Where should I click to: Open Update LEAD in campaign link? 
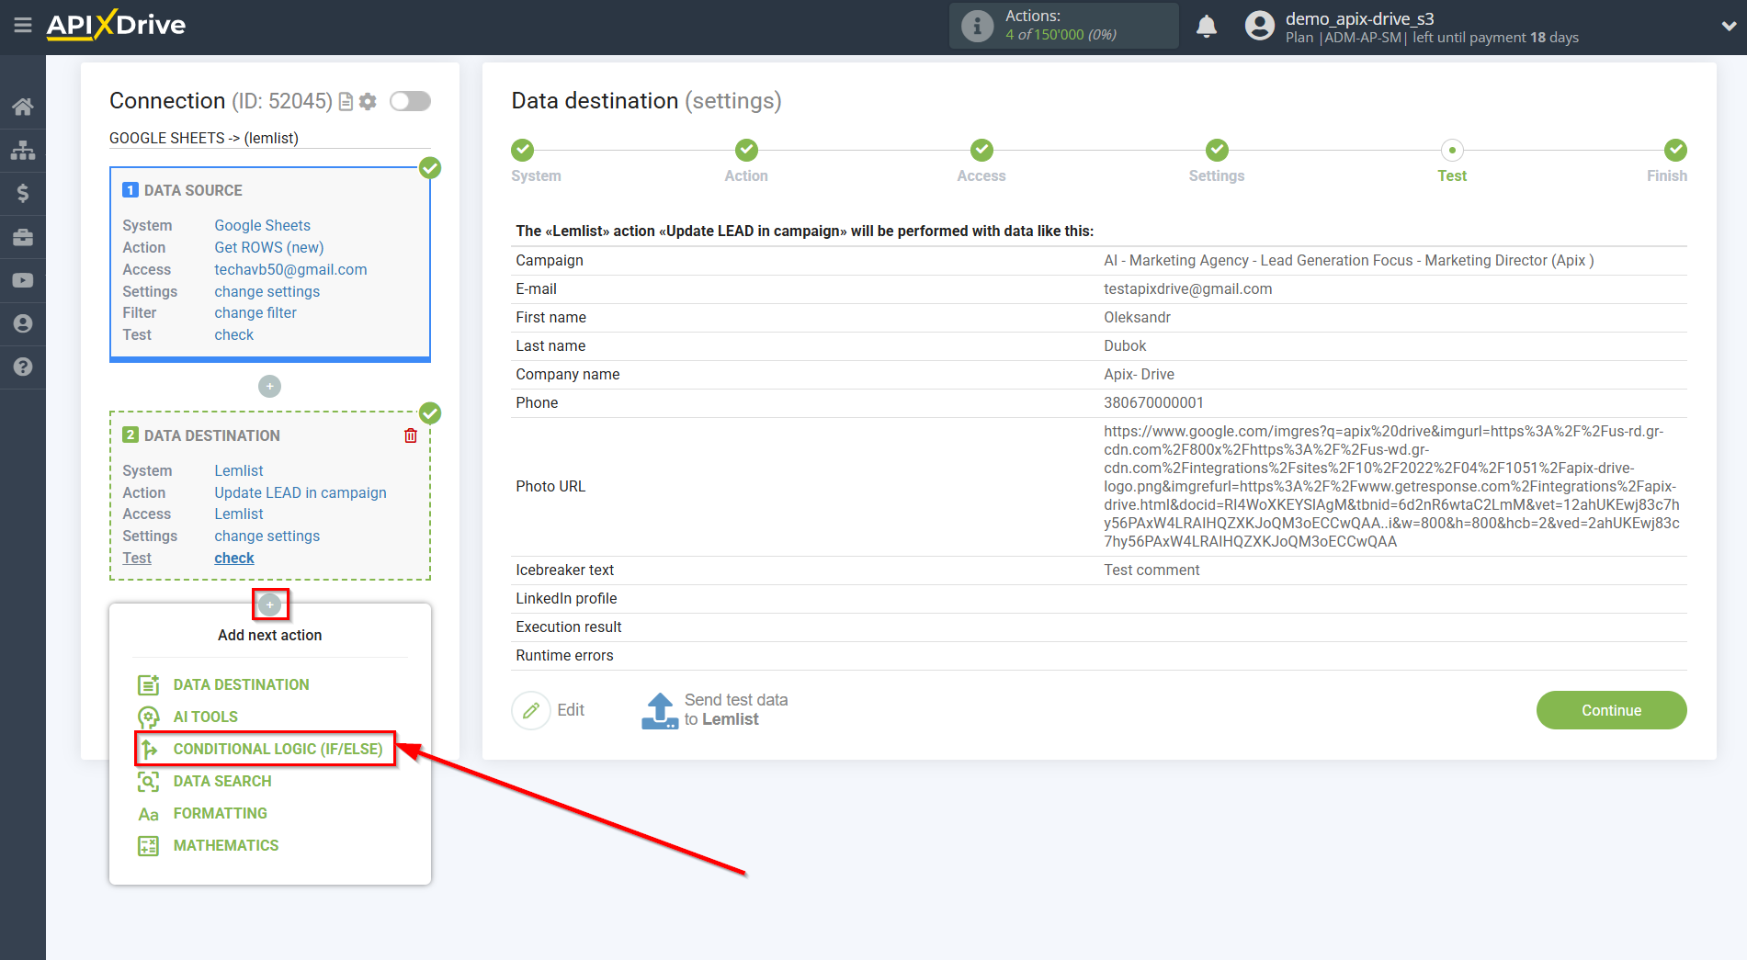301,492
